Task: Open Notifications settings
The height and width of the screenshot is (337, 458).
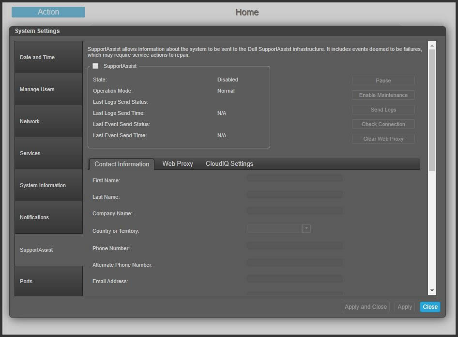Action: pos(48,217)
